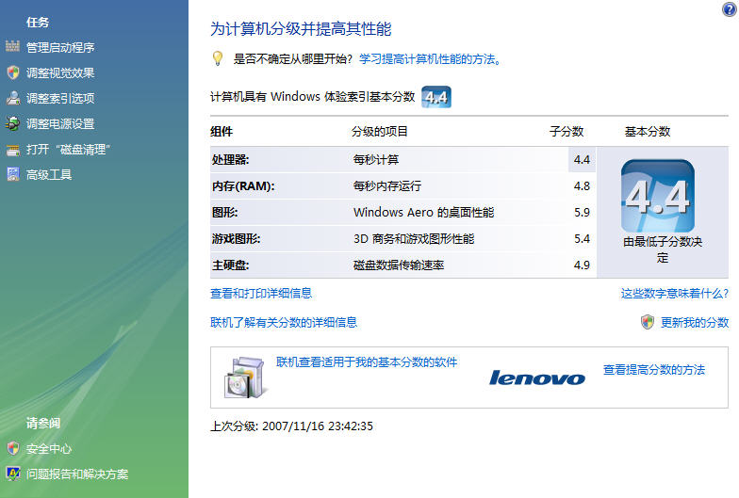Open 查看和打印详细信息 link
This screenshot has width=739, height=498.
(x=261, y=294)
